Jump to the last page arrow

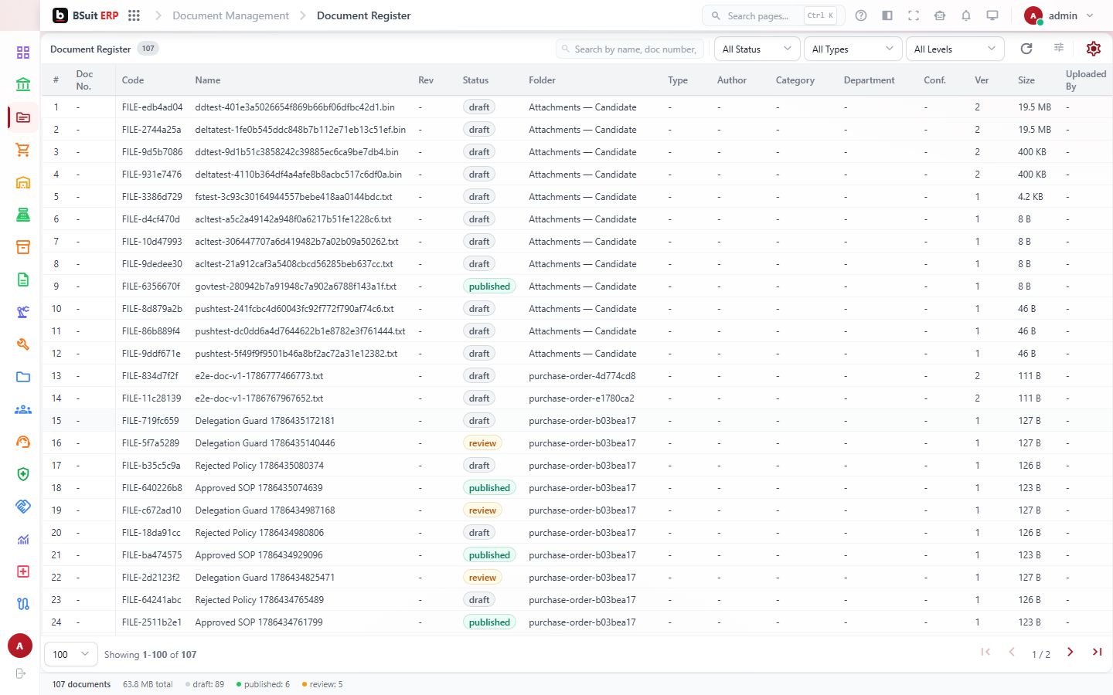[x=1097, y=653]
